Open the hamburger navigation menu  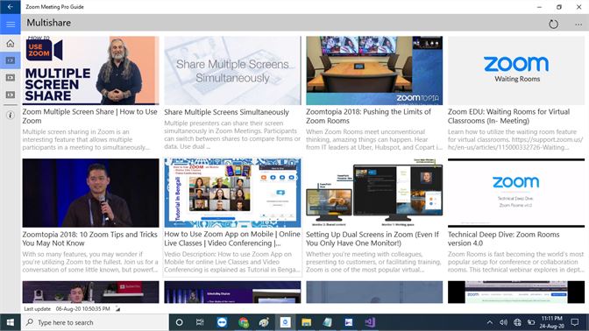coord(11,25)
